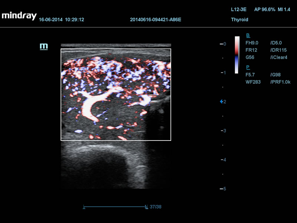Click the probe orientation 'm' marker
The height and width of the screenshot is (223, 297).
coord(44,46)
